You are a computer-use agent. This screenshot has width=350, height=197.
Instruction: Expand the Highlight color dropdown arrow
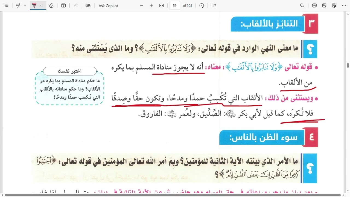click(25, 5)
